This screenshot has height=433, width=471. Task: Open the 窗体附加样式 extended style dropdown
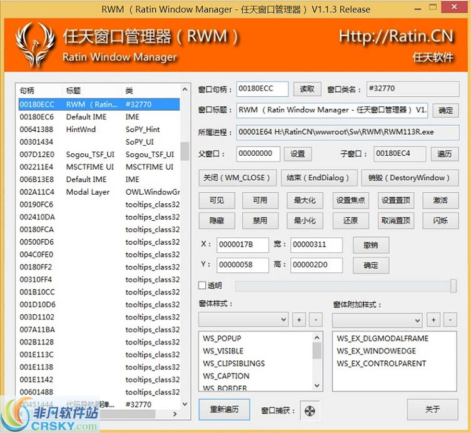point(377,320)
